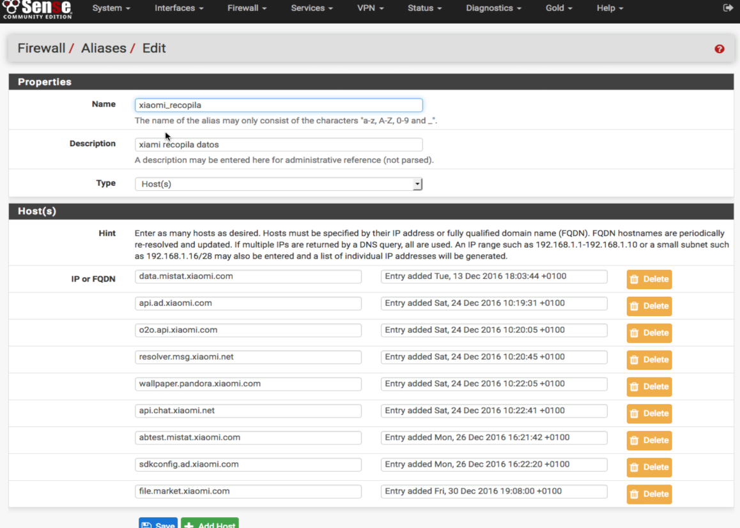Click the pfSense logo

coord(37,9)
